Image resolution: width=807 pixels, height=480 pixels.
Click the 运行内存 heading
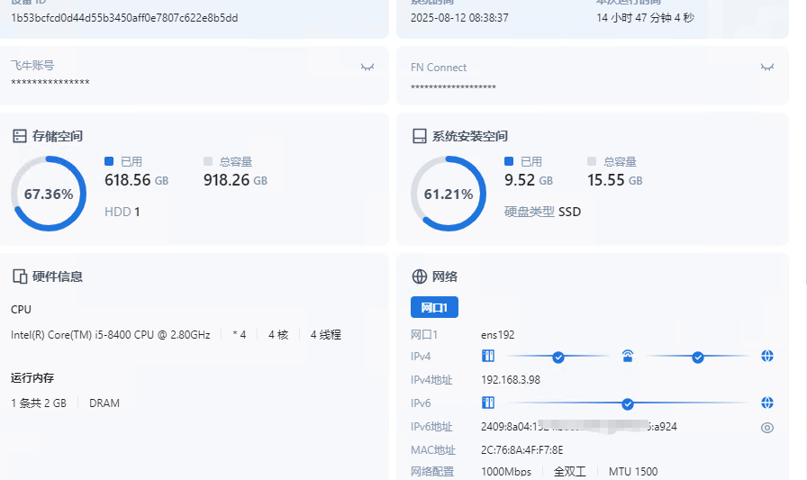[32, 378]
